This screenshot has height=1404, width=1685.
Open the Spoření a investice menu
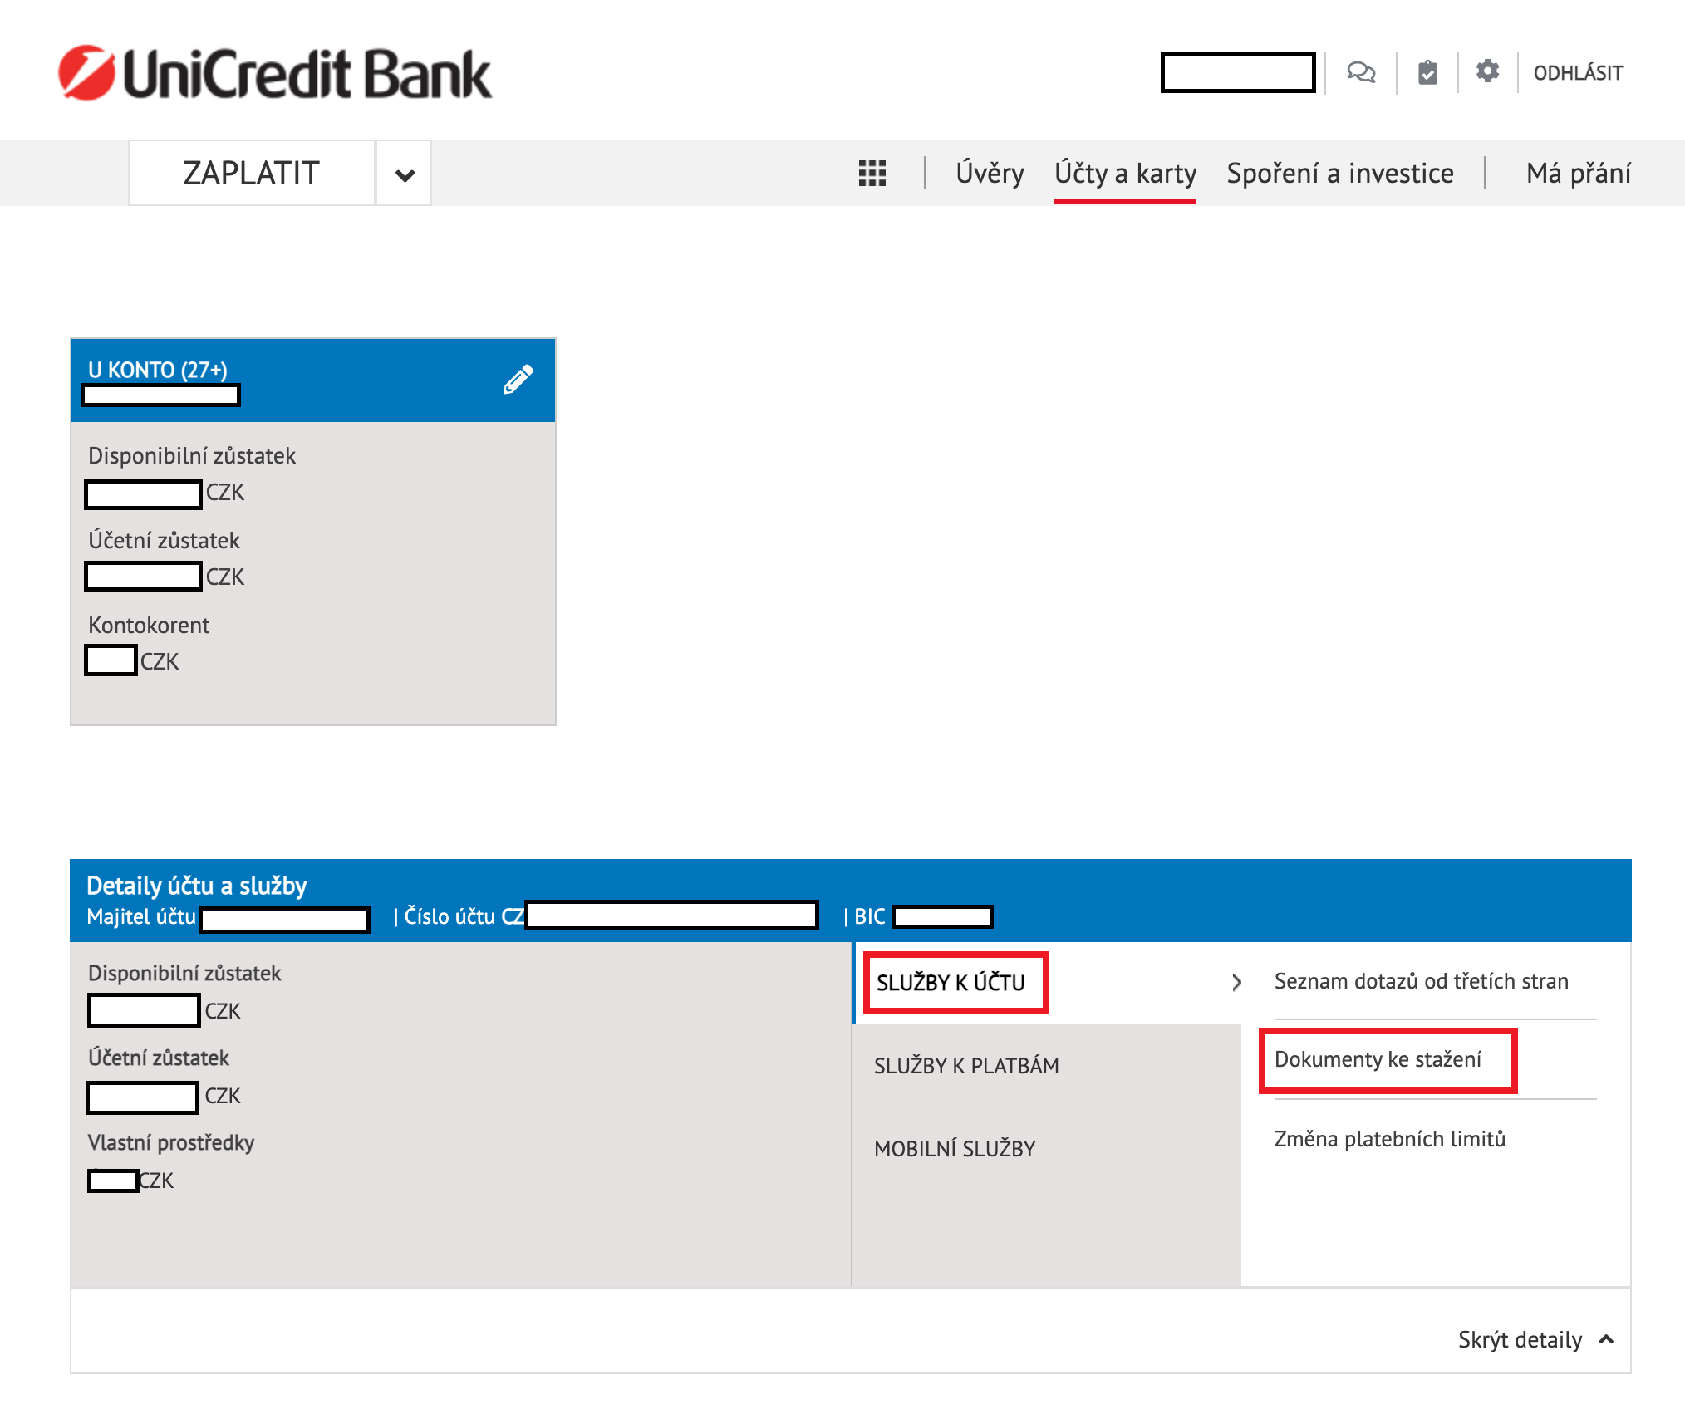(1340, 173)
